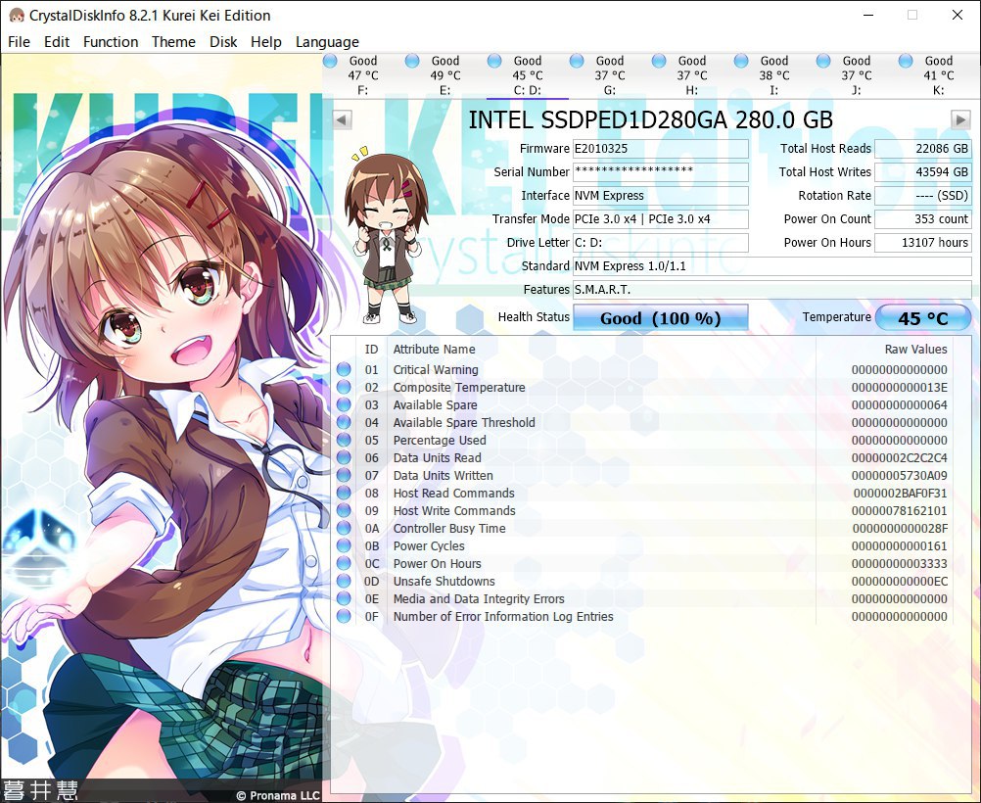This screenshot has width=981, height=803.
Task: Open the Edit menu
Action: [57, 42]
